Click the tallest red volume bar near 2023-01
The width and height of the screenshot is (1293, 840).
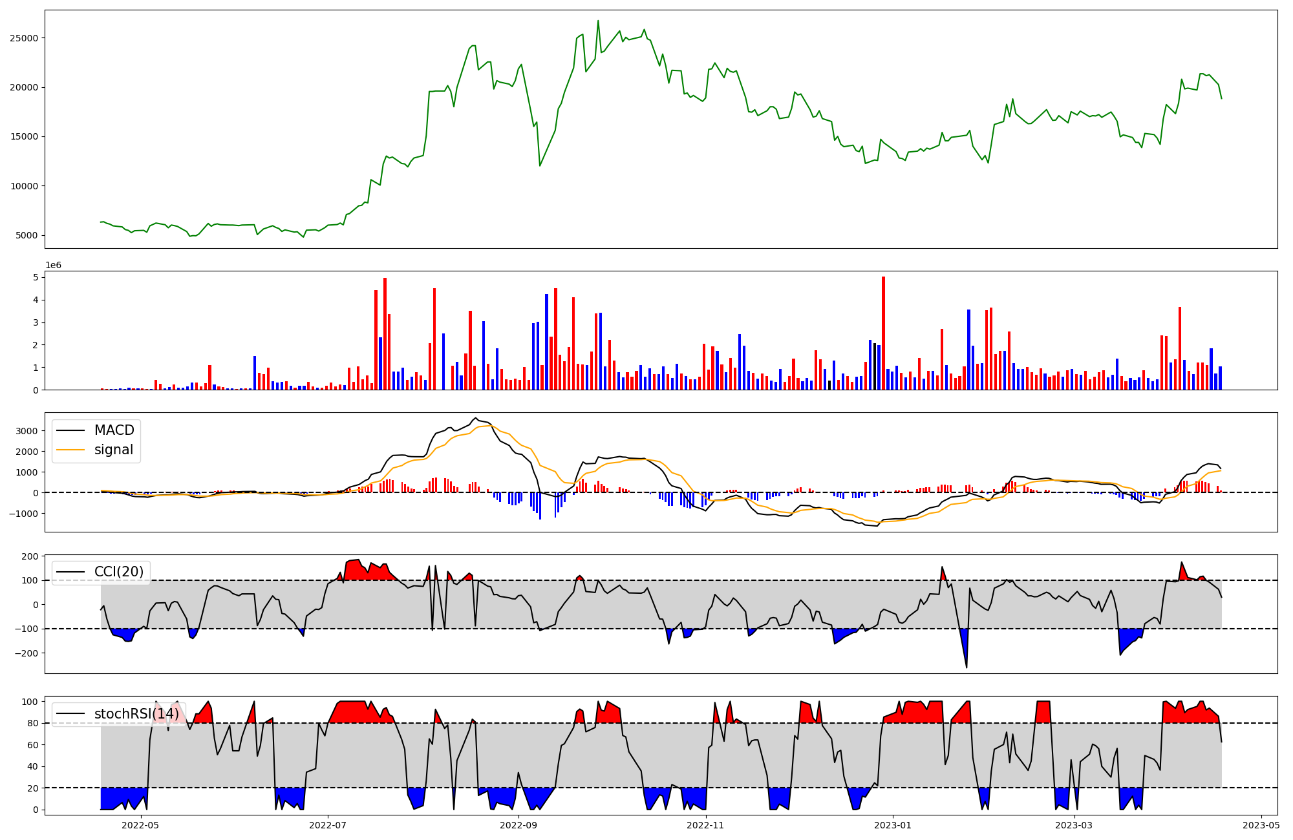coord(883,333)
